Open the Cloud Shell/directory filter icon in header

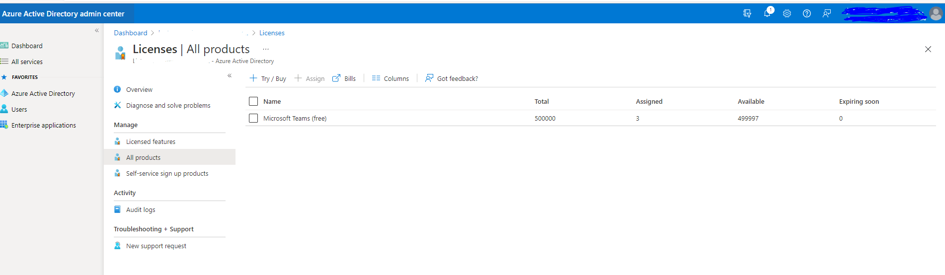click(x=747, y=14)
